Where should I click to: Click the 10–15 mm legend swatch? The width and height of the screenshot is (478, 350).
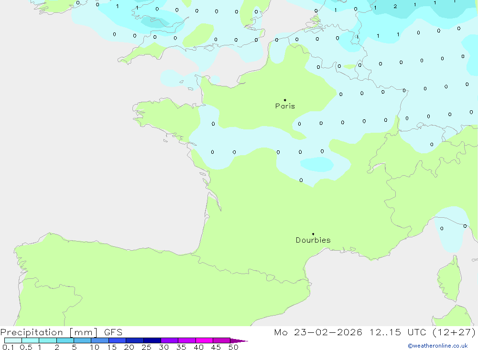(100, 340)
